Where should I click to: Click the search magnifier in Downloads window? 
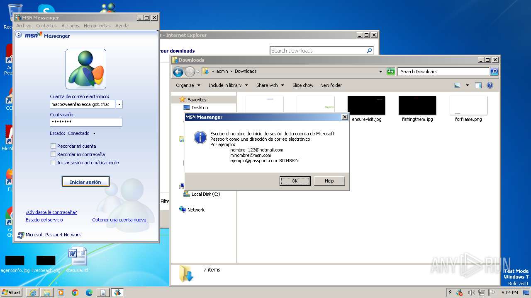point(494,72)
